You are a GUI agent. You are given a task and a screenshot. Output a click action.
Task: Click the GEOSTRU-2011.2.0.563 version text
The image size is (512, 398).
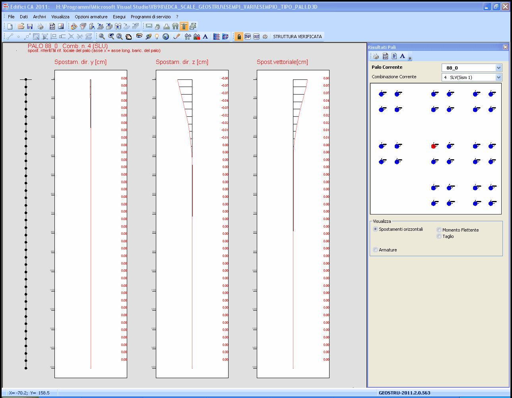(405, 393)
